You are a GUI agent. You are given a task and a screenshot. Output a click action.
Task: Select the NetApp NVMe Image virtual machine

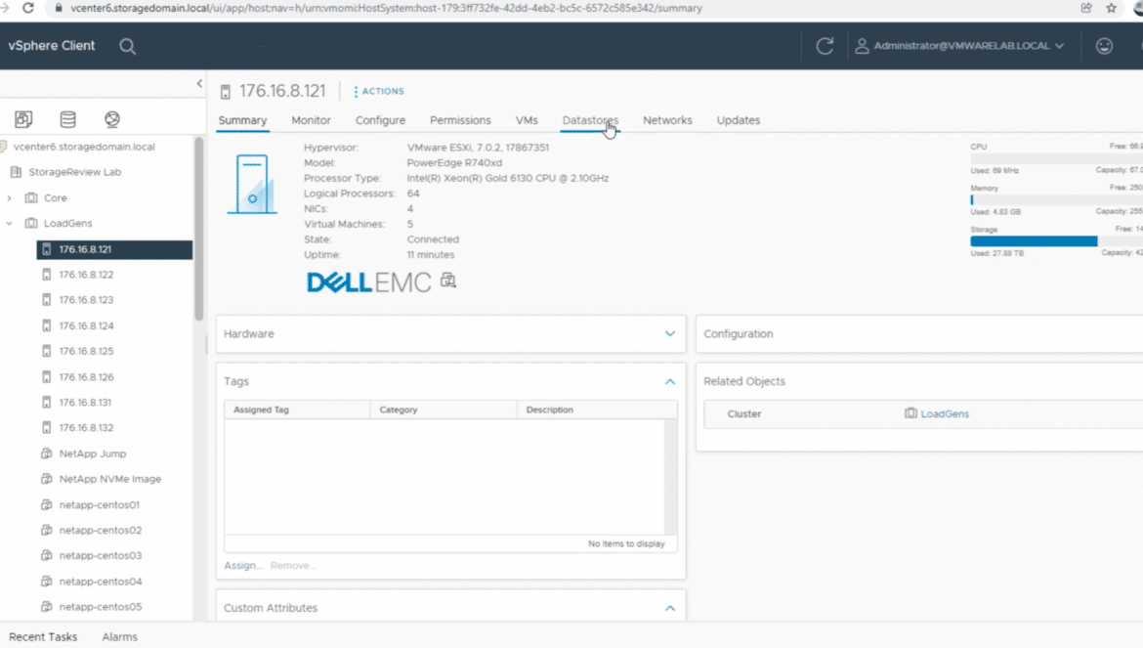pyautogui.click(x=110, y=479)
